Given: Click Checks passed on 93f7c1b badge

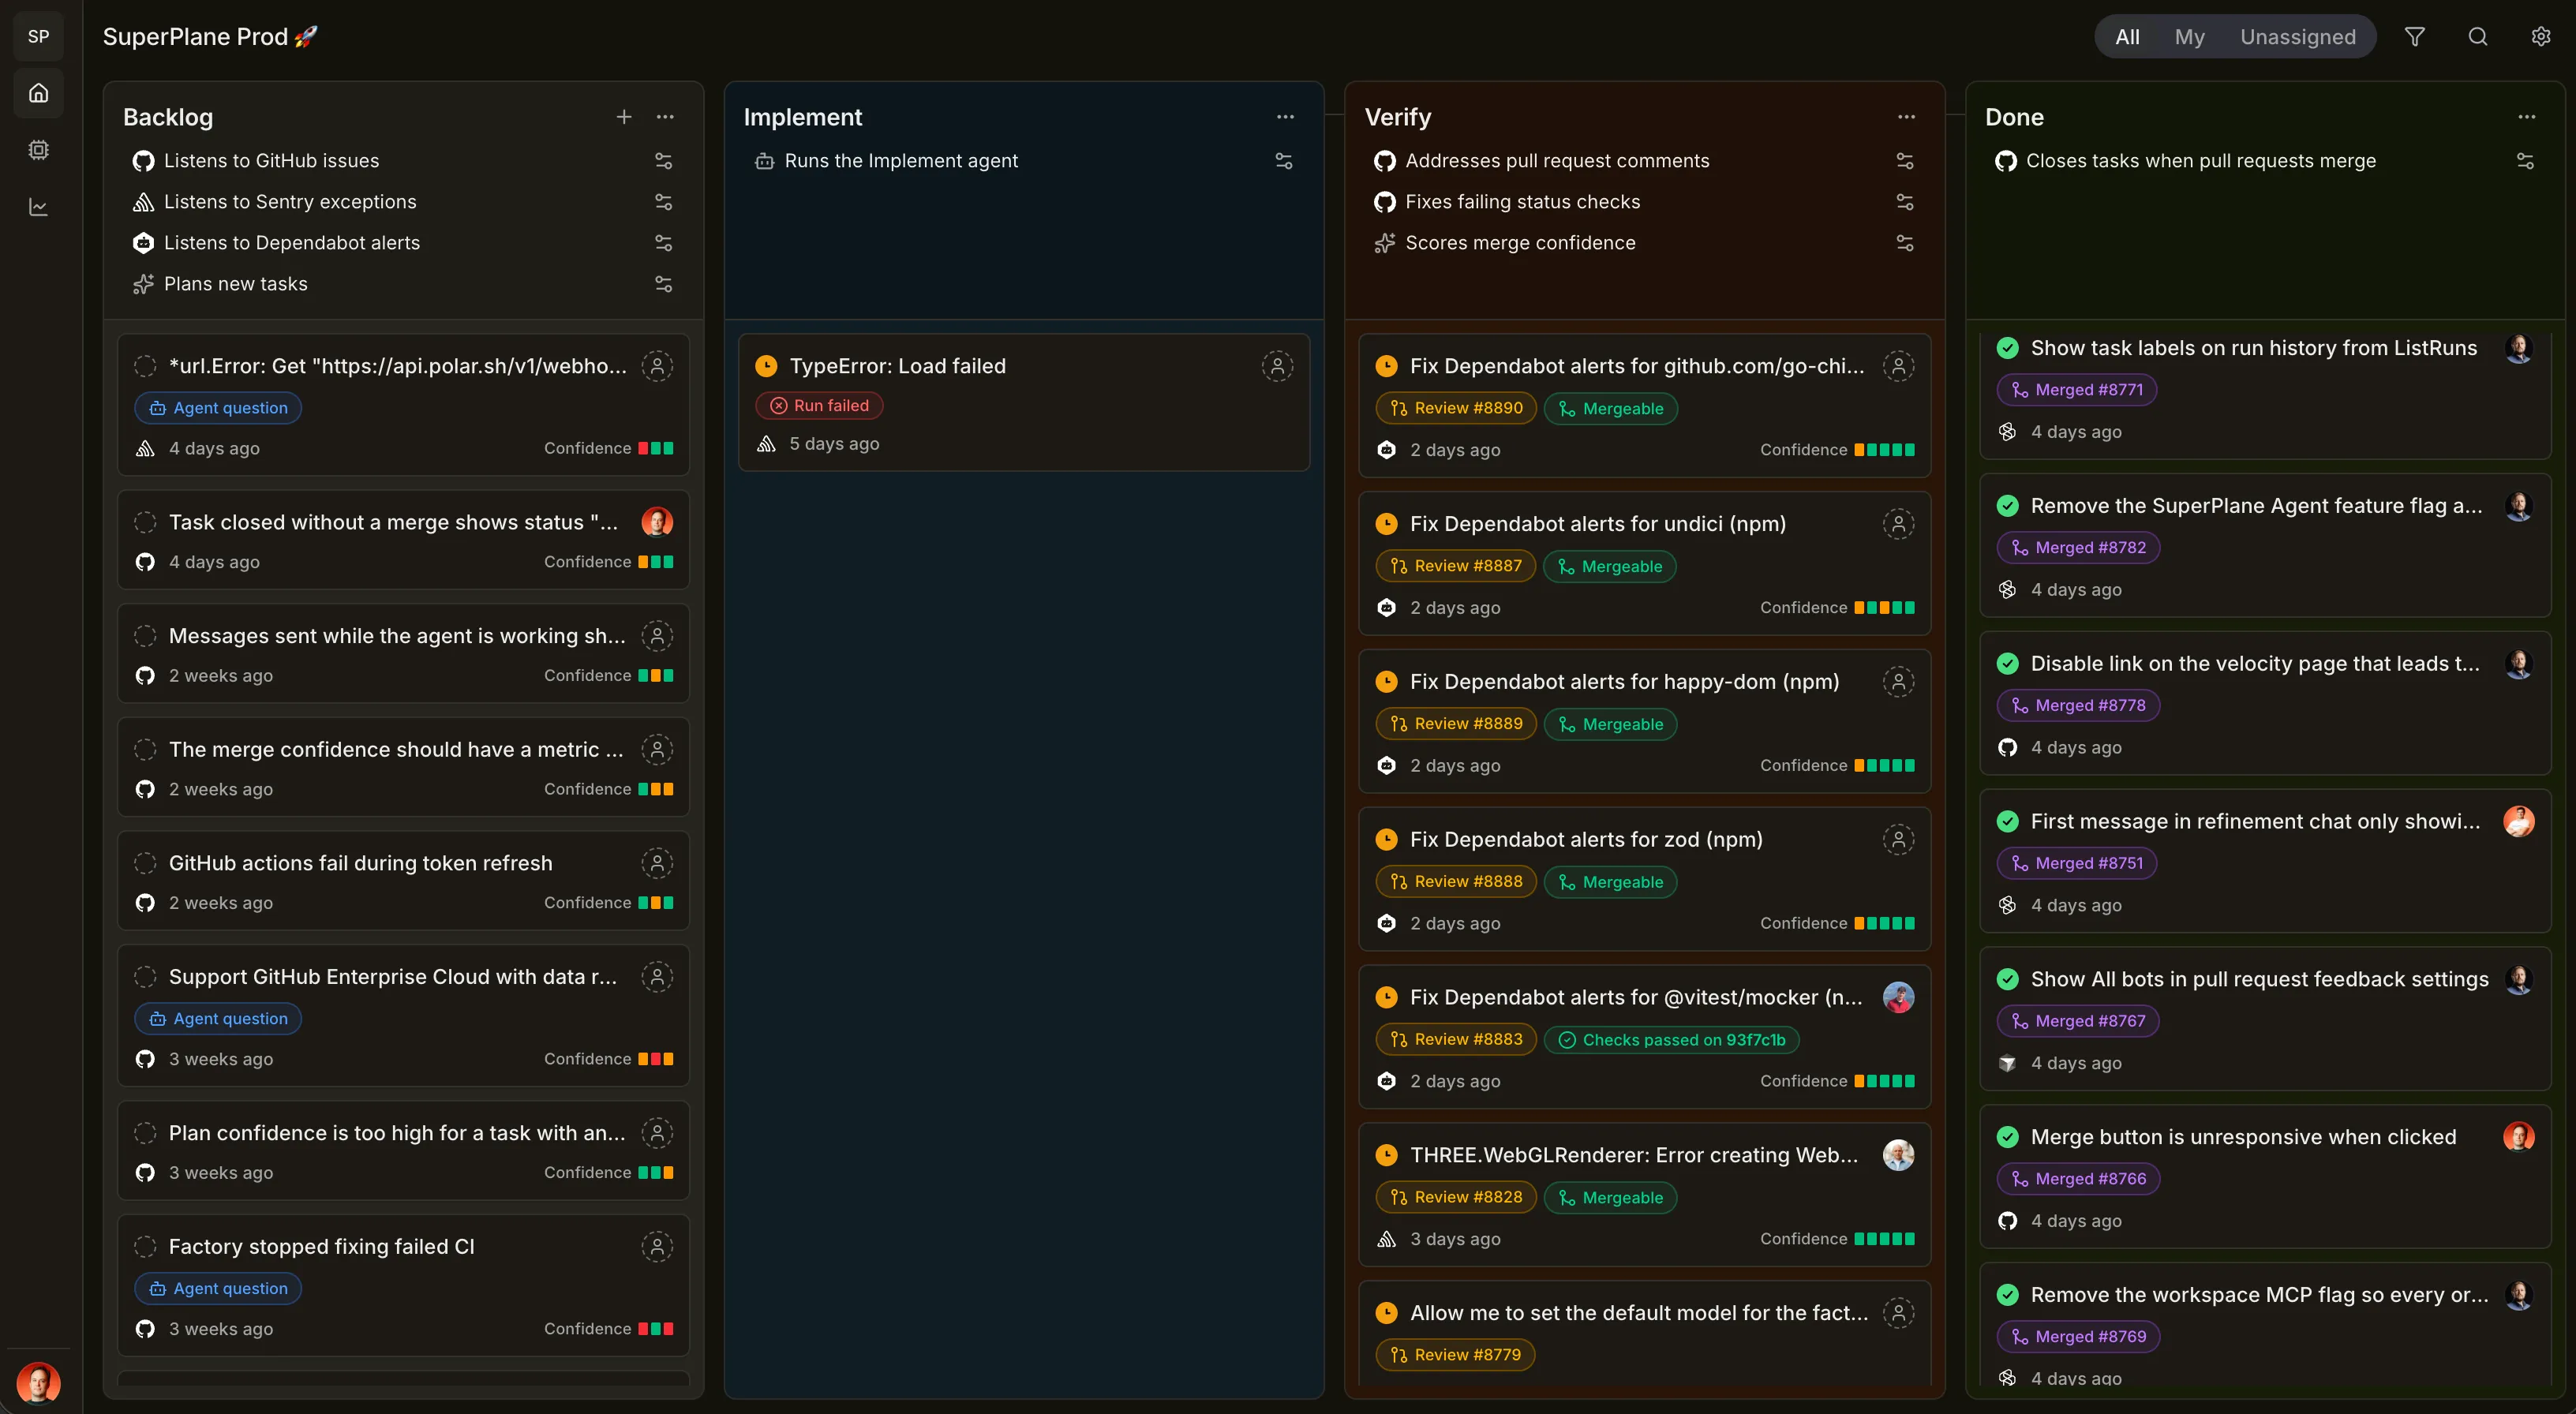Looking at the screenshot, I should click(1672, 1040).
